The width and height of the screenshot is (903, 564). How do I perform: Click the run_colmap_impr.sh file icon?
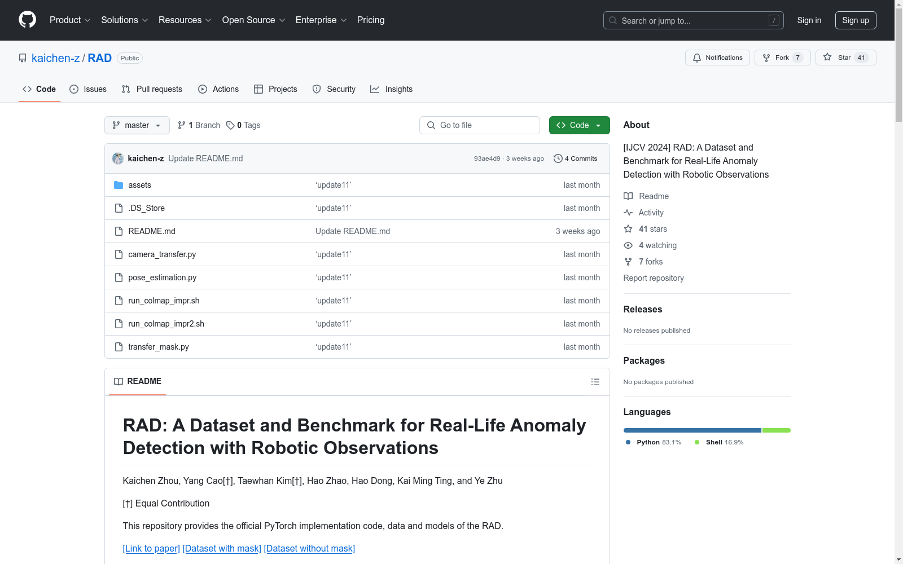click(119, 301)
